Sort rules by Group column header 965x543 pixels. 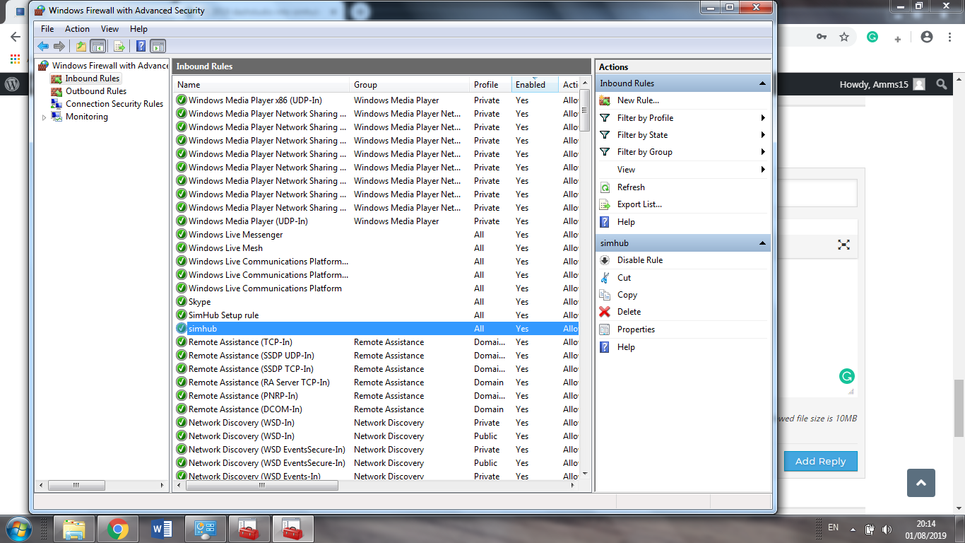[x=410, y=85]
